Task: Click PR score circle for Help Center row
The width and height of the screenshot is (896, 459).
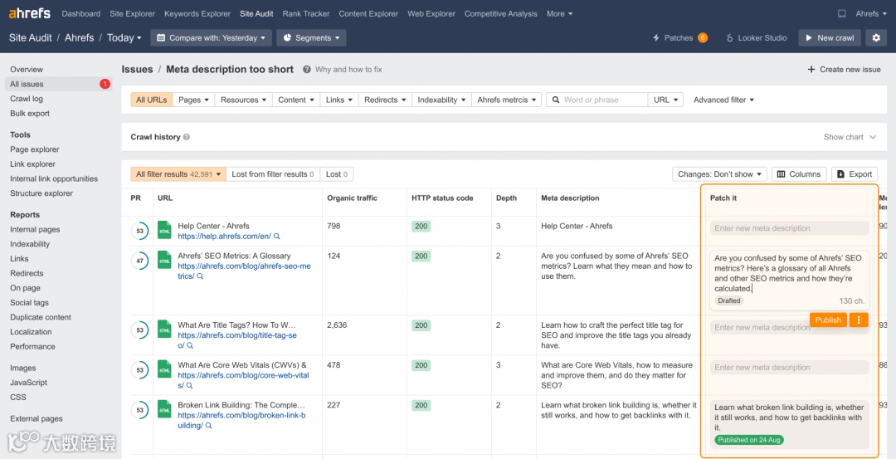Action: [x=140, y=232]
